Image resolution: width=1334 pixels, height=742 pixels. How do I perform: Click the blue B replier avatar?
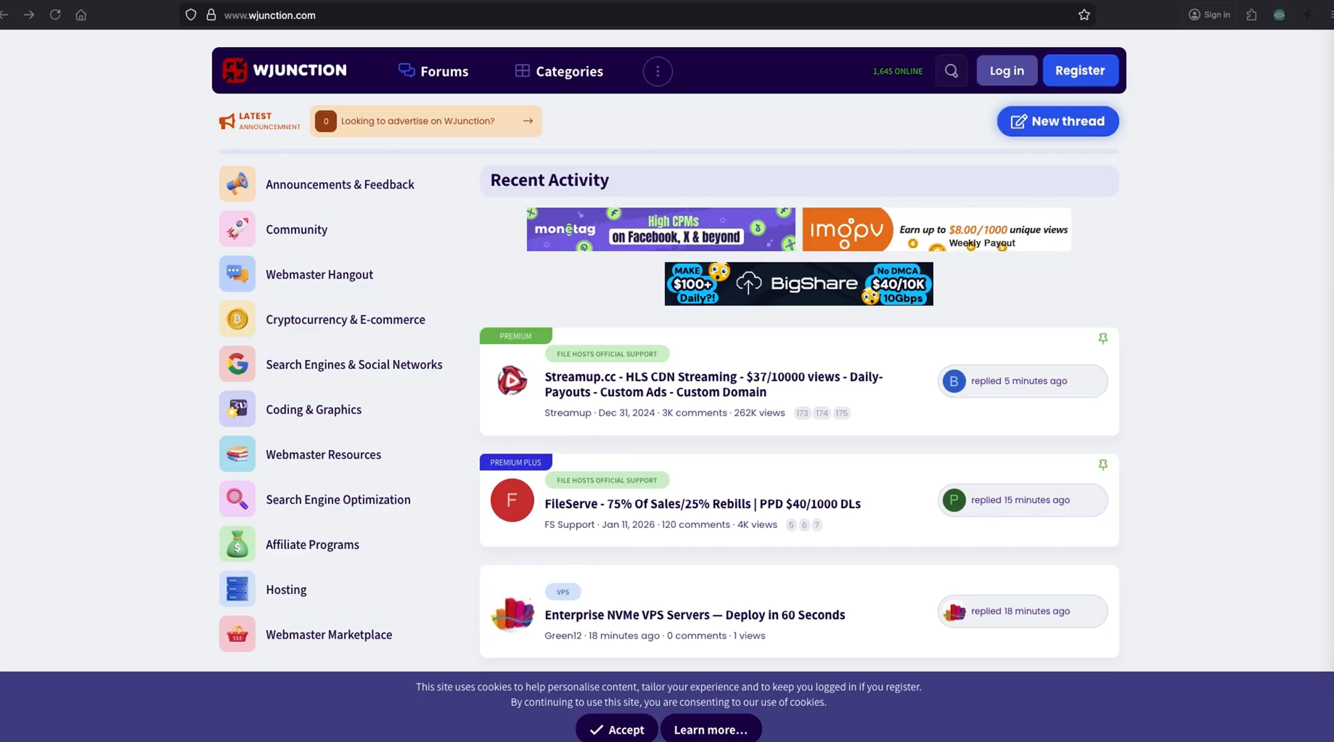pyautogui.click(x=954, y=381)
